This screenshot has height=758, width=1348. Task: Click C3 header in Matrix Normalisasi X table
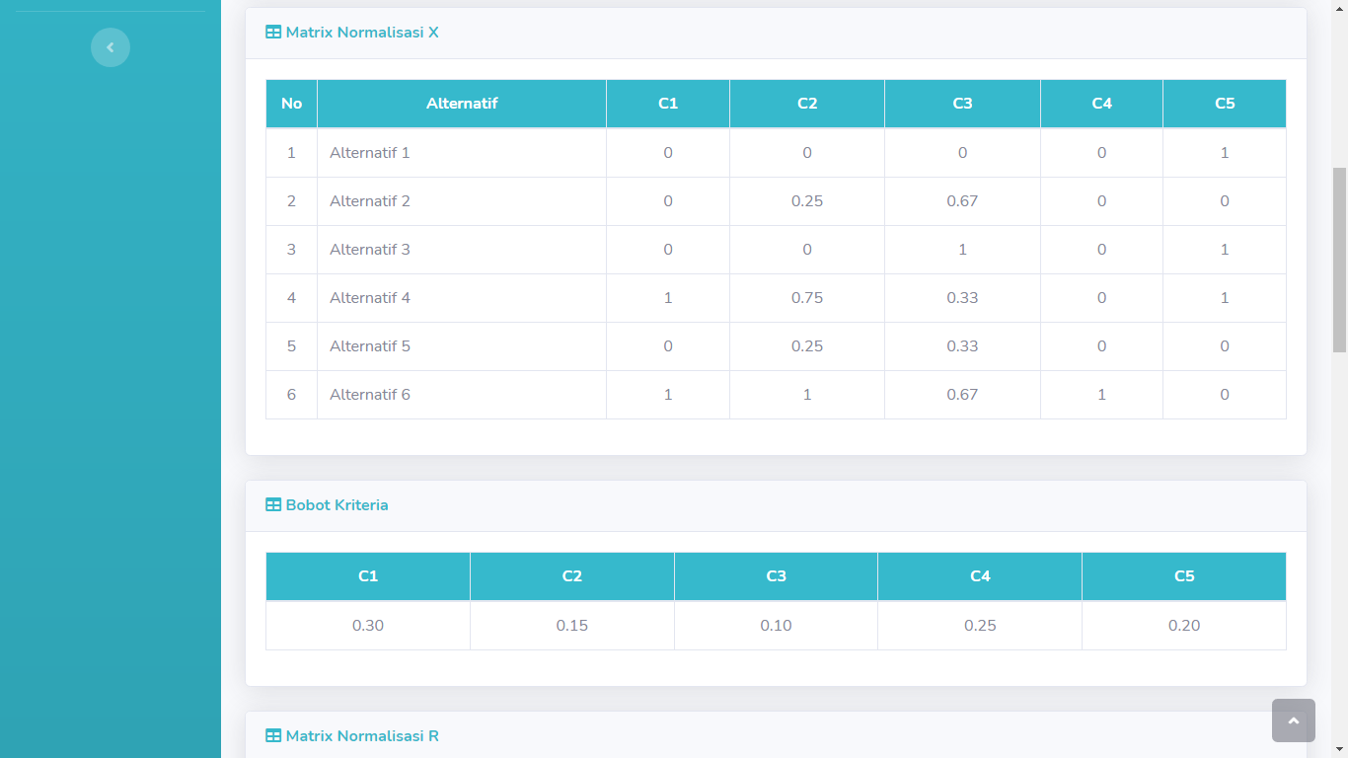(x=962, y=104)
